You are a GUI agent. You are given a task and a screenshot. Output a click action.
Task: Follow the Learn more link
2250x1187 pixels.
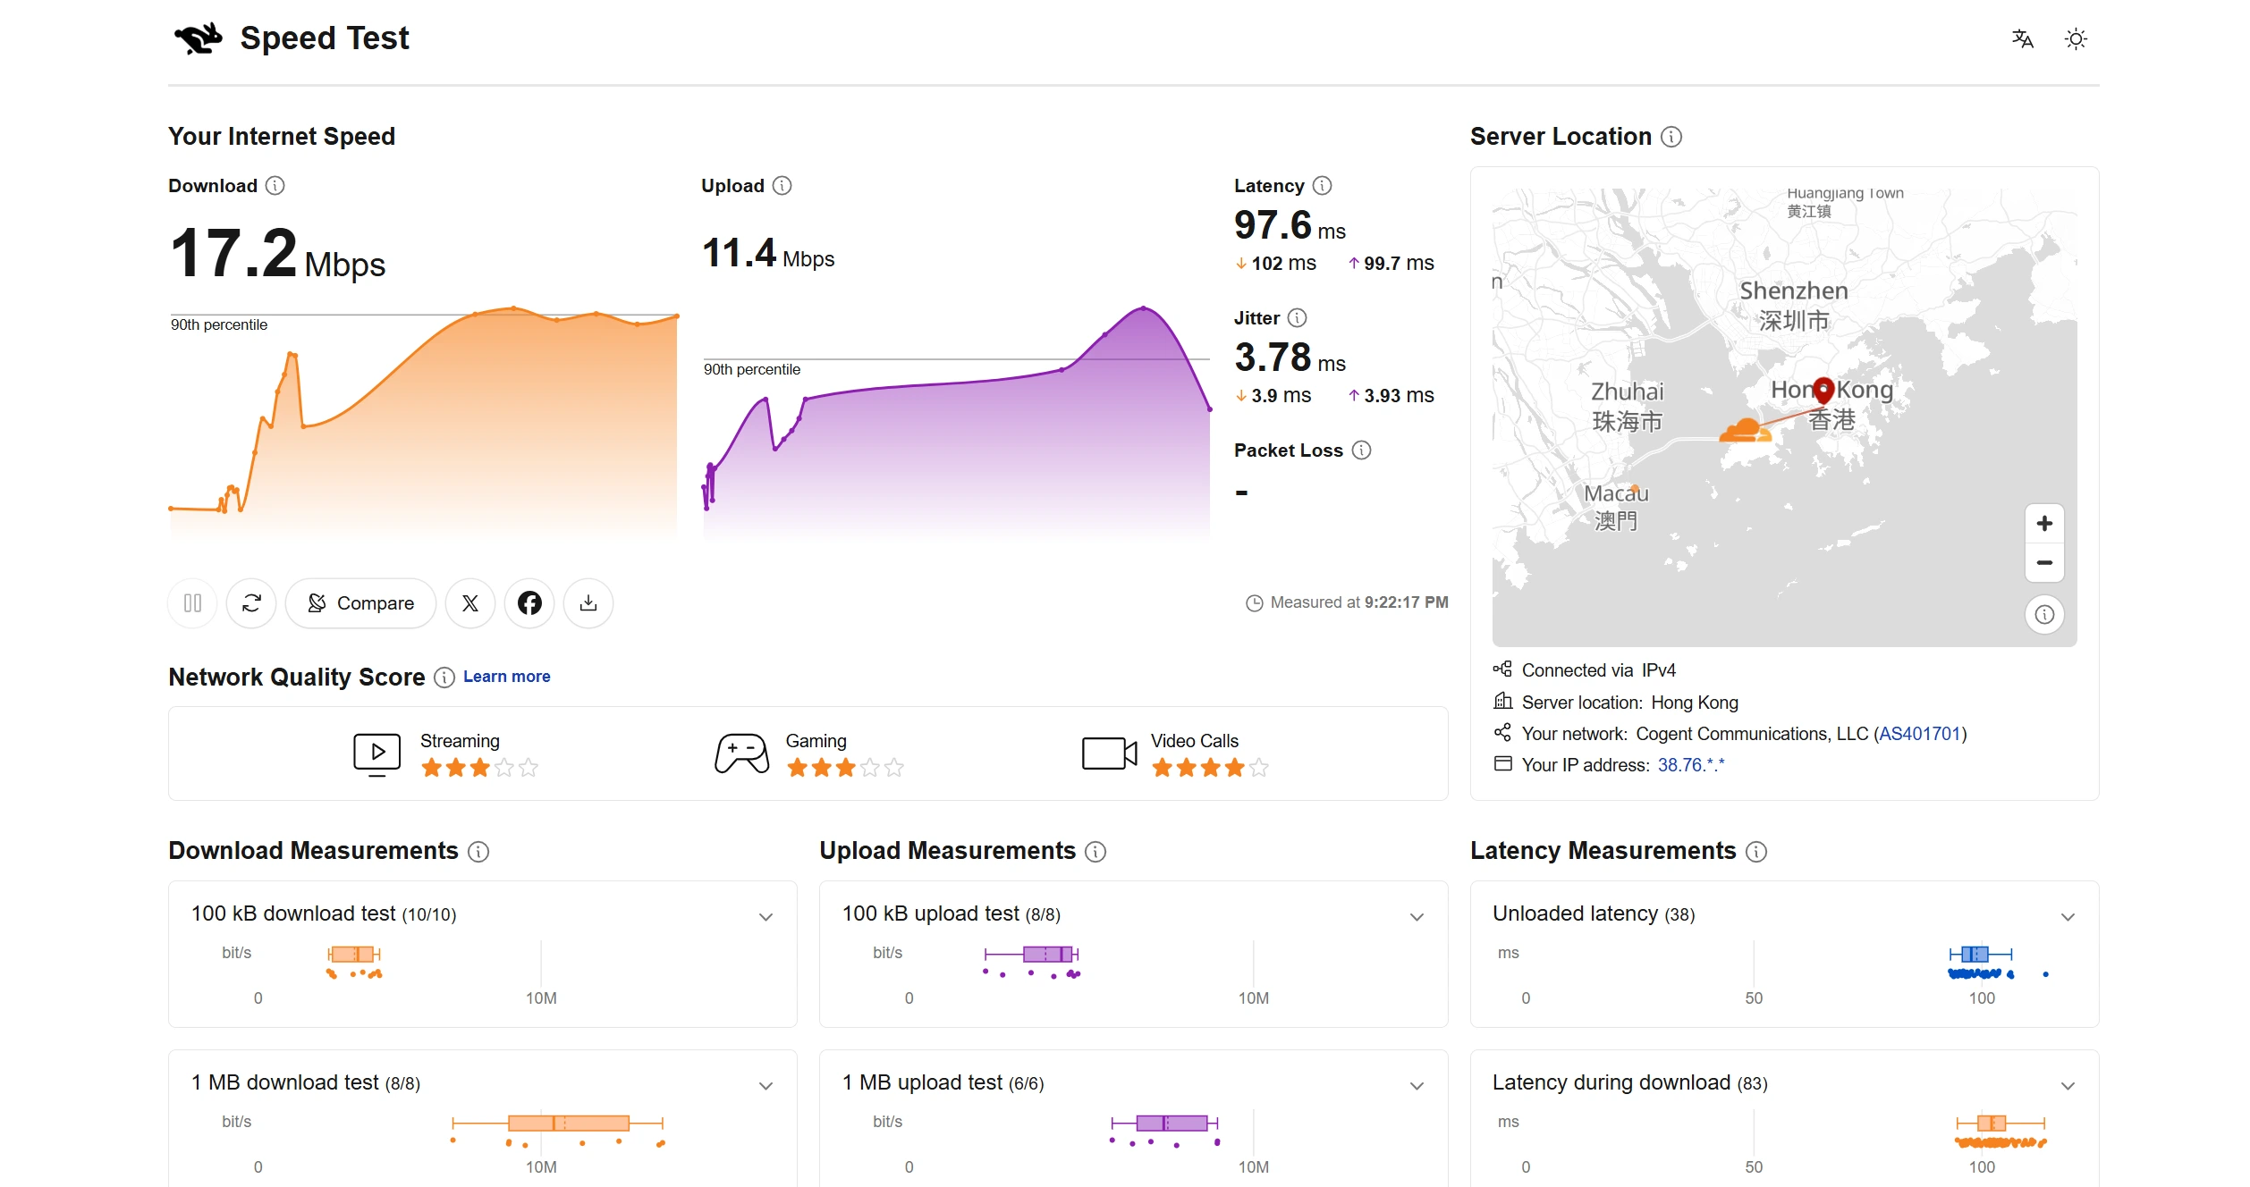click(x=507, y=677)
